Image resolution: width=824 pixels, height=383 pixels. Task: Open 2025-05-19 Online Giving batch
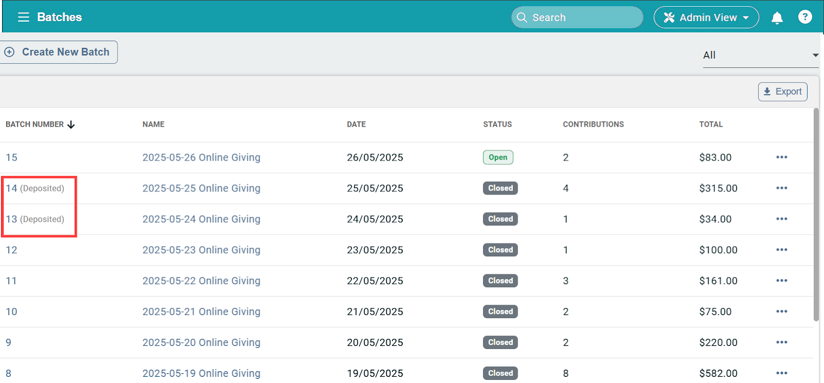click(201, 374)
